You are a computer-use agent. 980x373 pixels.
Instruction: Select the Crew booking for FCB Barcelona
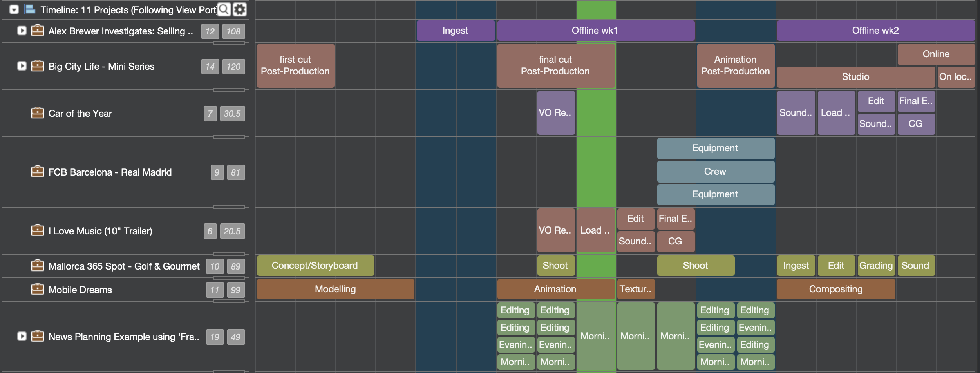[715, 172]
